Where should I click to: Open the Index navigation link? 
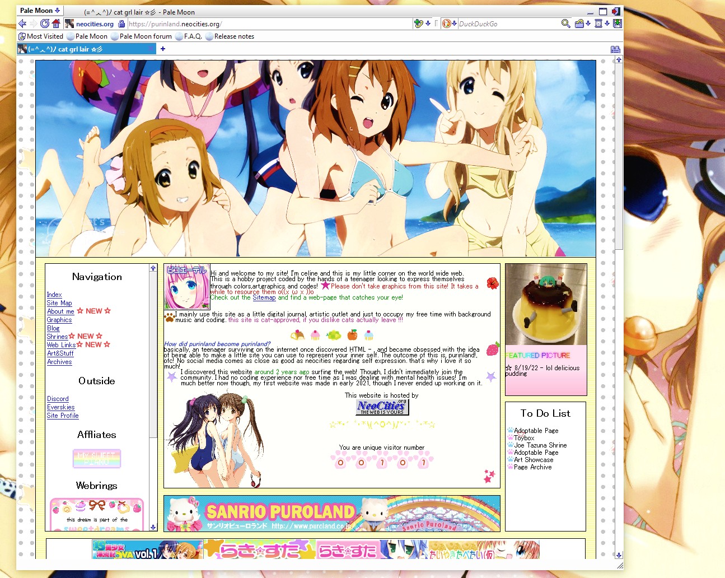tap(54, 295)
